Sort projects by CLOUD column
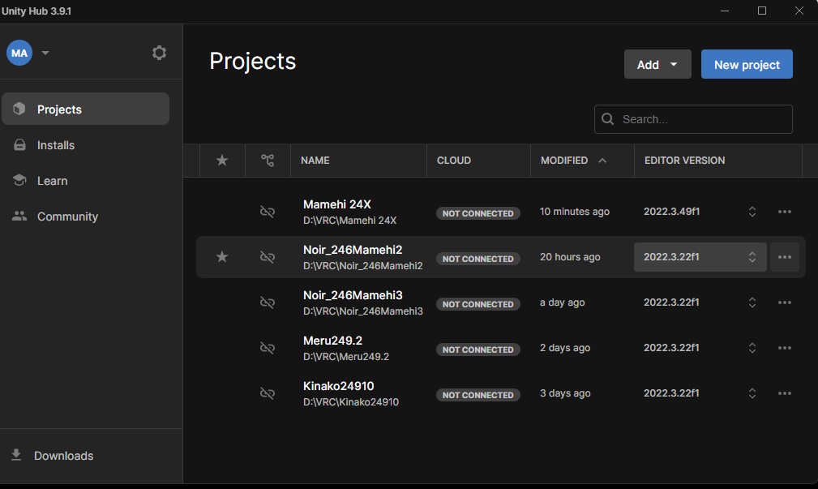818x489 pixels. coord(454,161)
